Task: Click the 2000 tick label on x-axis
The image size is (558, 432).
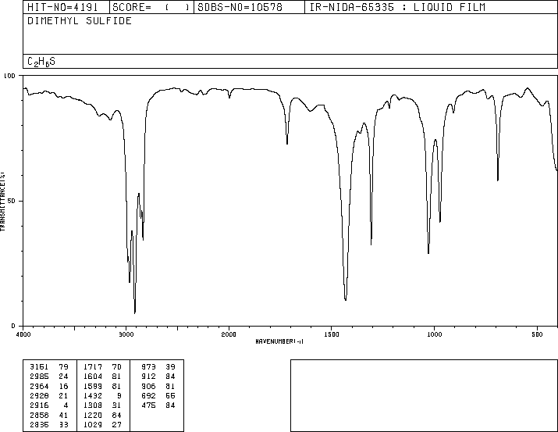Action: coord(229,334)
